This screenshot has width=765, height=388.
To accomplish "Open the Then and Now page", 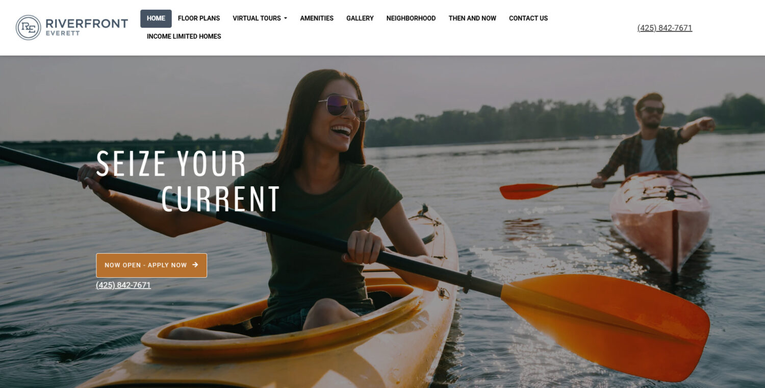I will pos(472,18).
